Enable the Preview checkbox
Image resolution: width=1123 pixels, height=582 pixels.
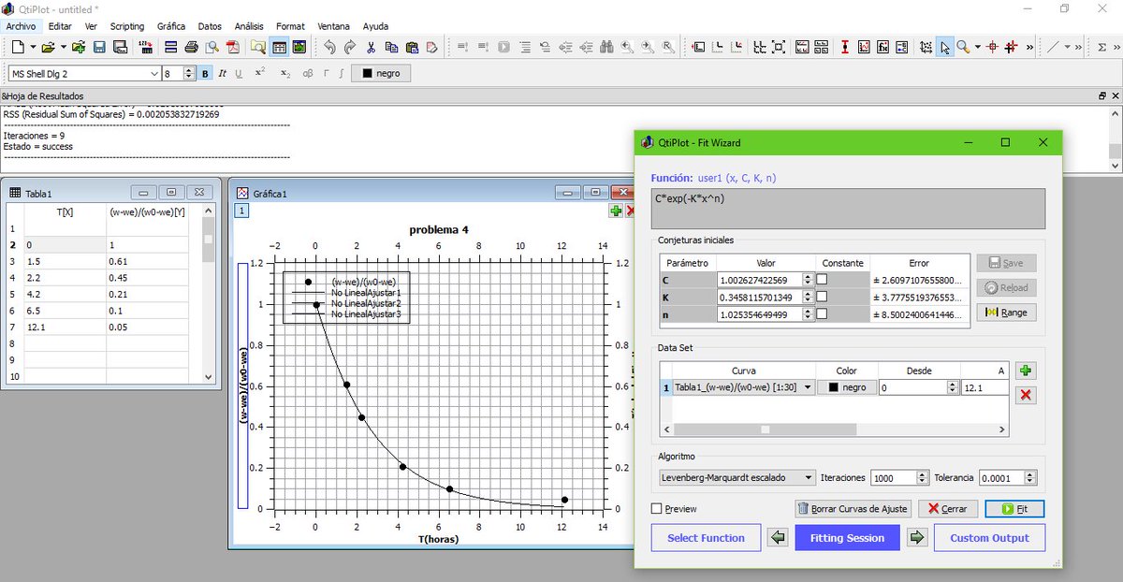657,509
